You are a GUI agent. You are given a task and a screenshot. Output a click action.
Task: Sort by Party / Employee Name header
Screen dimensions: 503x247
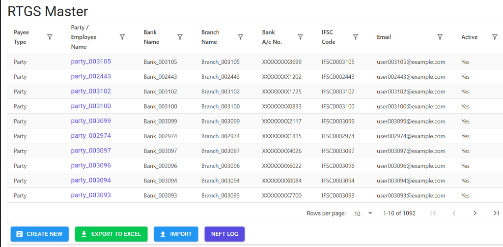pos(84,37)
